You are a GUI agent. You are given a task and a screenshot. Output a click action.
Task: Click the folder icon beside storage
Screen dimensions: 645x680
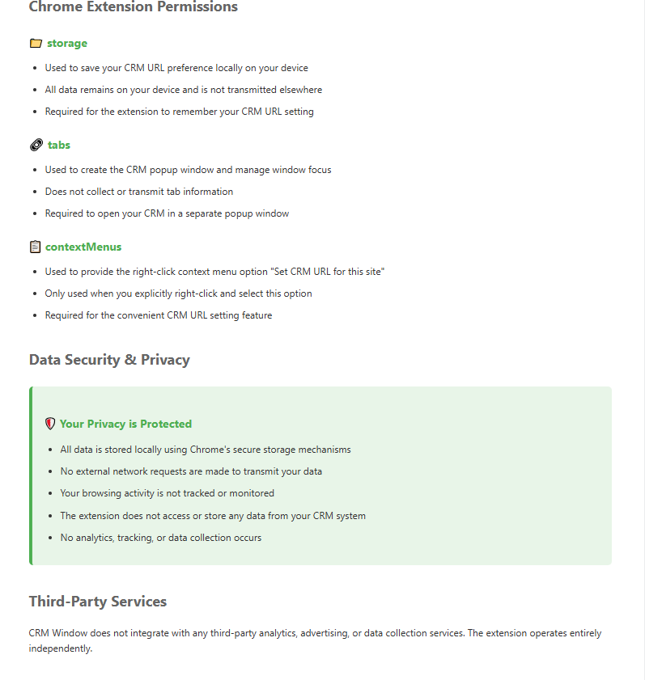[36, 43]
